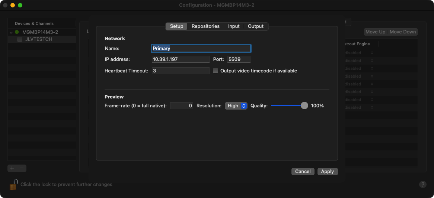Cancel the configuration dialog

click(303, 171)
